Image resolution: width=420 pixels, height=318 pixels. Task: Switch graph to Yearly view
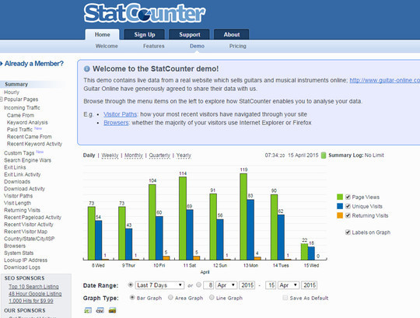pos(184,156)
